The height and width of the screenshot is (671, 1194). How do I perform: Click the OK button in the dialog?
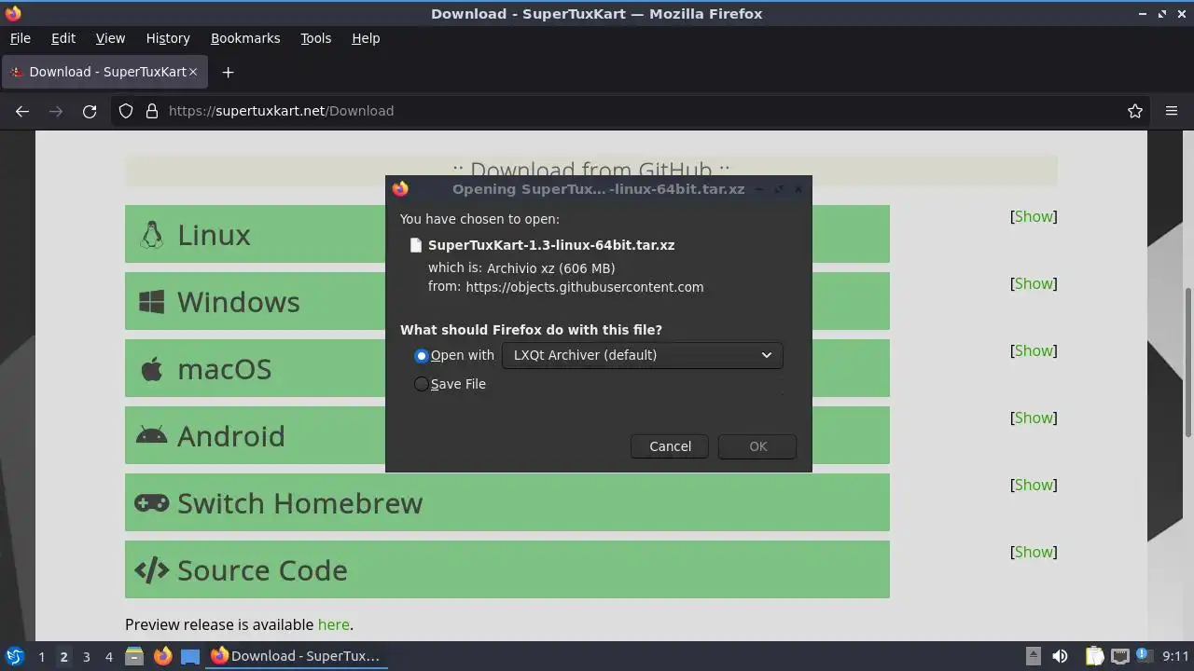[x=757, y=446]
